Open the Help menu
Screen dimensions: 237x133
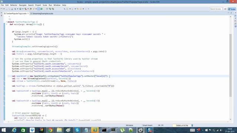pyautogui.click(x=64, y=5)
